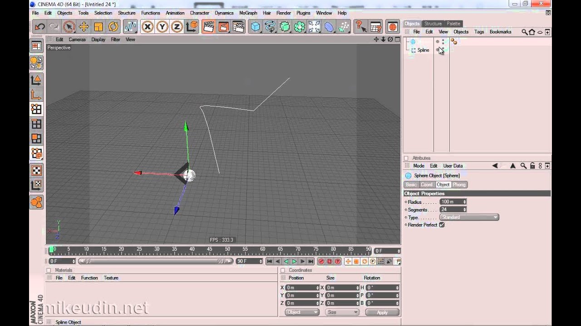The image size is (581, 326).
Task: Open the Tags menu in Object Manager
Action: [479, 32]
